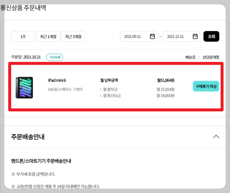Select the 1주 period filter
This screenshot has height=193, width=230.
23,36
